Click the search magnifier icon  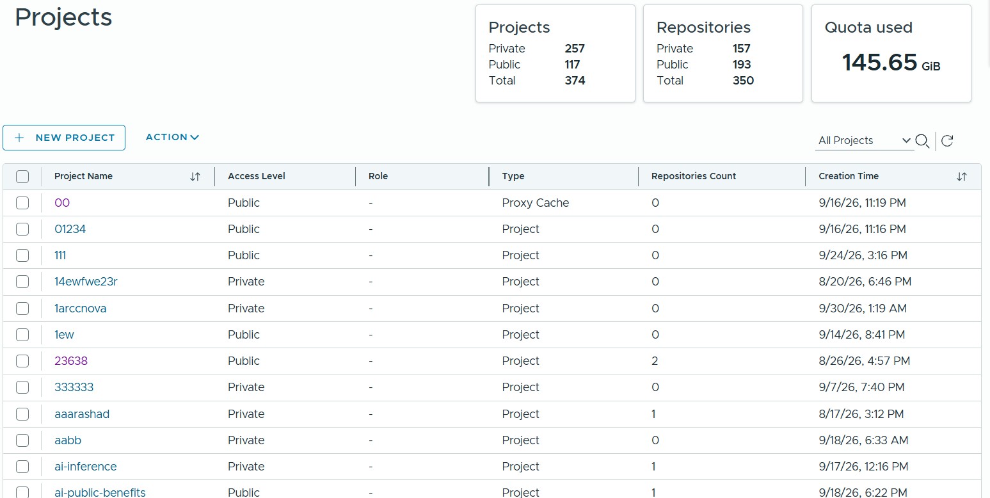coord(922,141)
